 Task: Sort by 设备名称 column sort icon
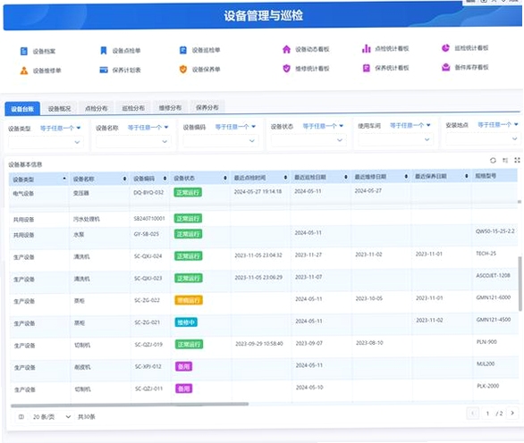(124, 179)
